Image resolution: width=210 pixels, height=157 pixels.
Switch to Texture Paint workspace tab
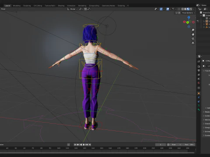tap(50, 6)
